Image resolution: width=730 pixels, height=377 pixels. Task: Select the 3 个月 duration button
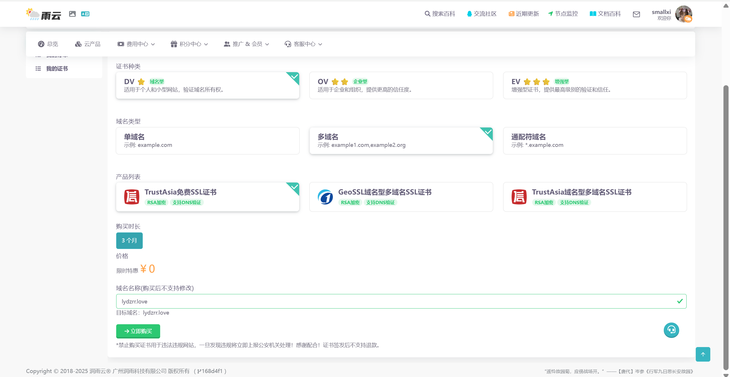tap(129, 240)
